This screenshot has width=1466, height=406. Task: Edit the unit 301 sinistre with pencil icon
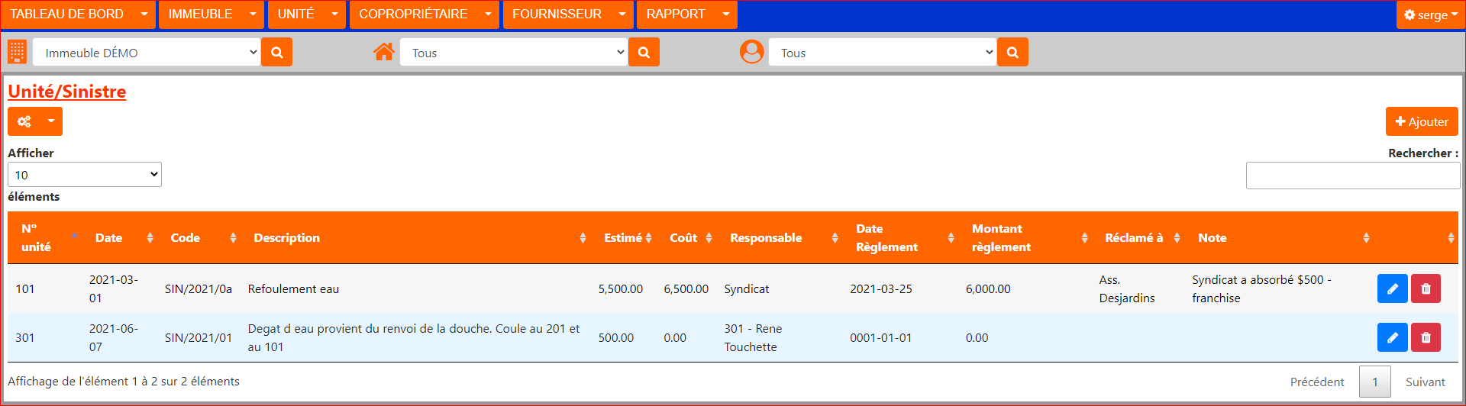1392,337
